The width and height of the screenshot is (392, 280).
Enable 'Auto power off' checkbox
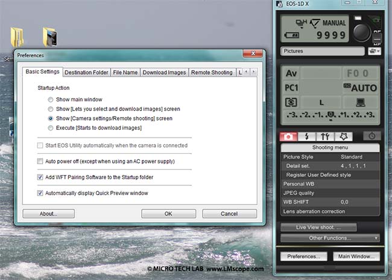coord(40,162)
